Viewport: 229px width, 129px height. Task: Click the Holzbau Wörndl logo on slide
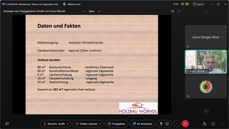coord(138,108)
